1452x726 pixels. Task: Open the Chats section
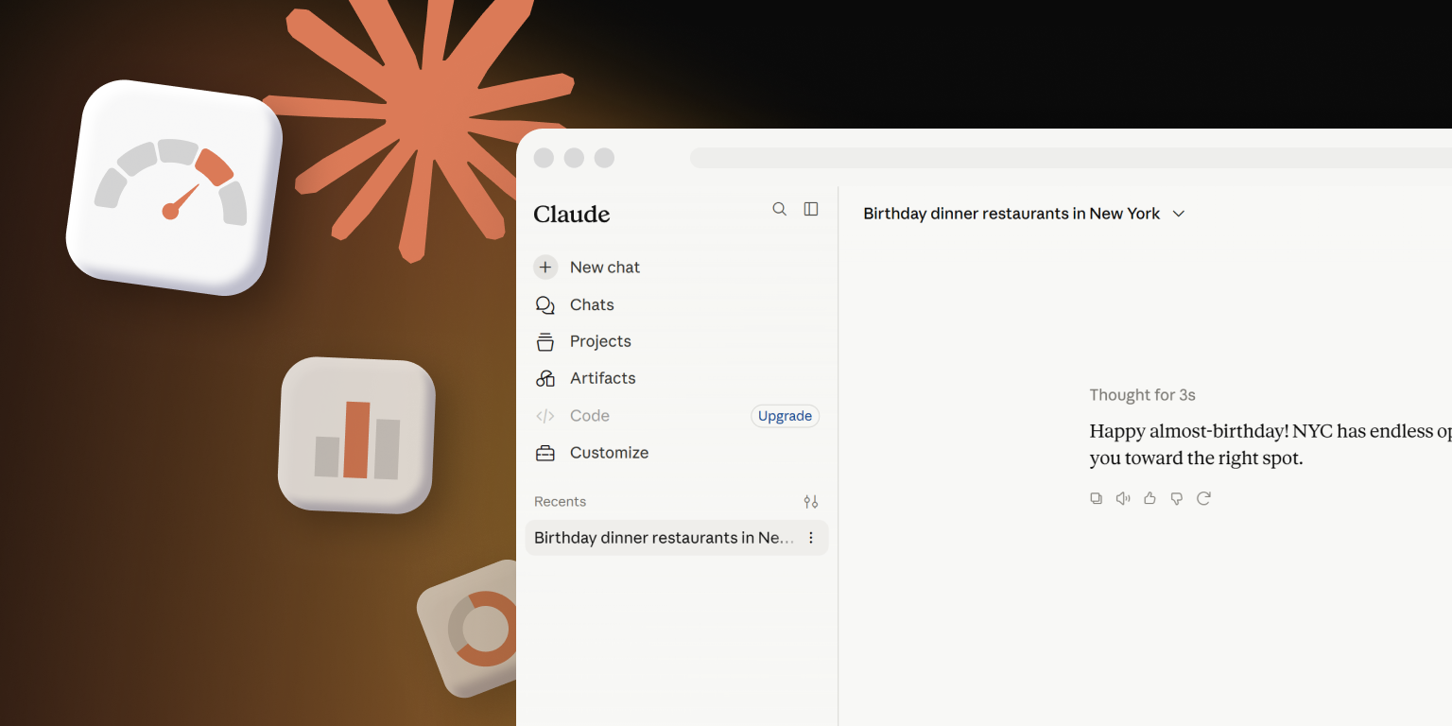tap(592, 304)
